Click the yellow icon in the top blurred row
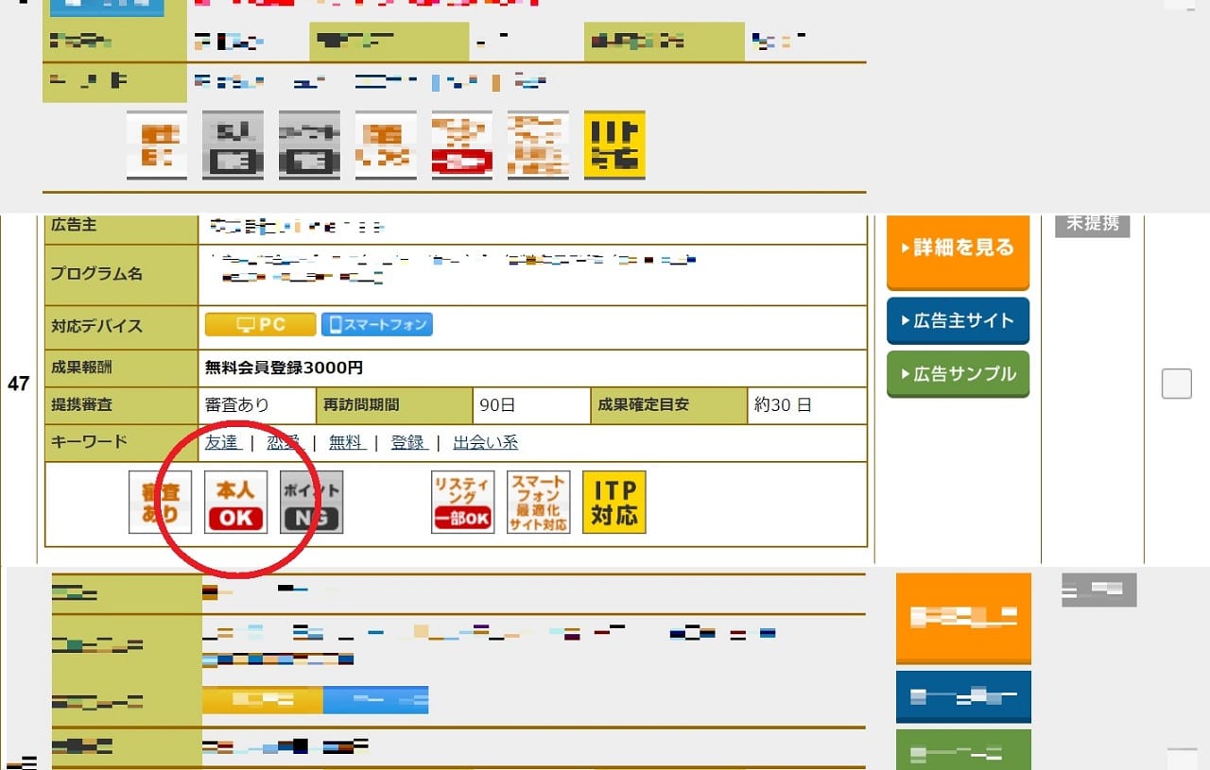 [614, 145]
